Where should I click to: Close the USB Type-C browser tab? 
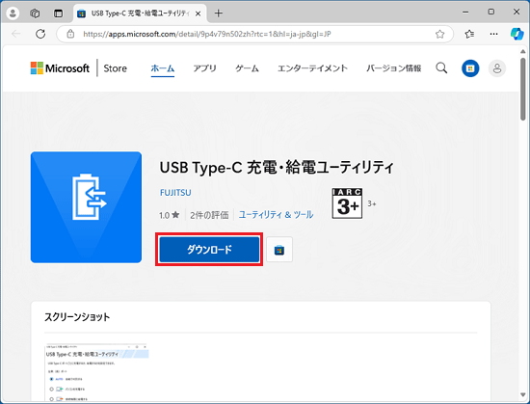point(199,13)
